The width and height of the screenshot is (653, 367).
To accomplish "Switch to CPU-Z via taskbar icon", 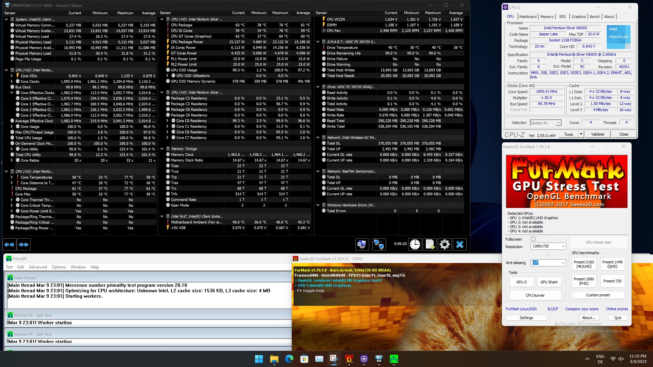I will (x=364, y=359).
